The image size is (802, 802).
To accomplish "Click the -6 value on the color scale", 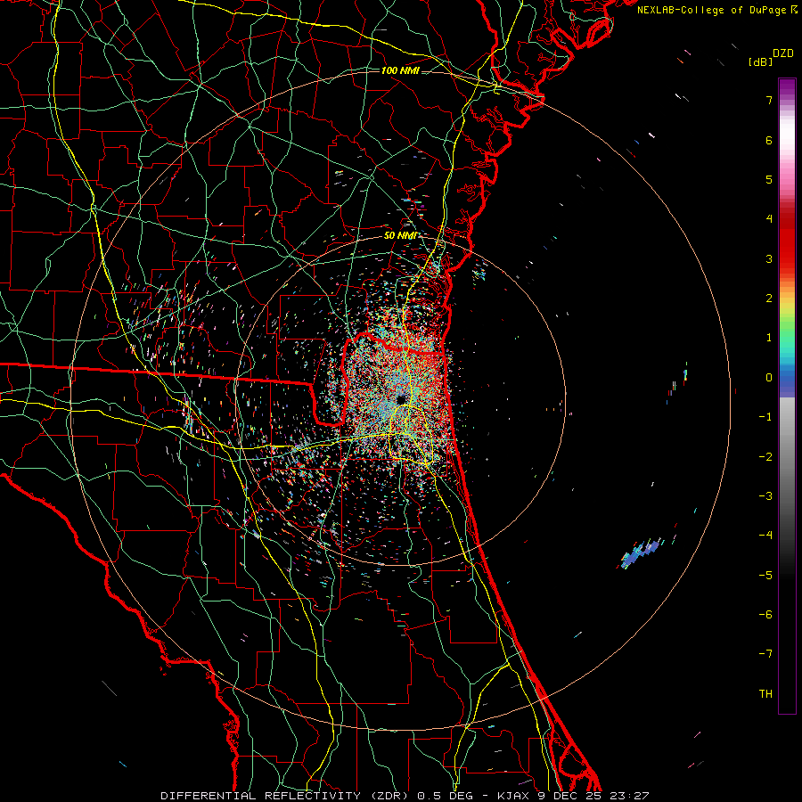I will [x=765, y=615].
